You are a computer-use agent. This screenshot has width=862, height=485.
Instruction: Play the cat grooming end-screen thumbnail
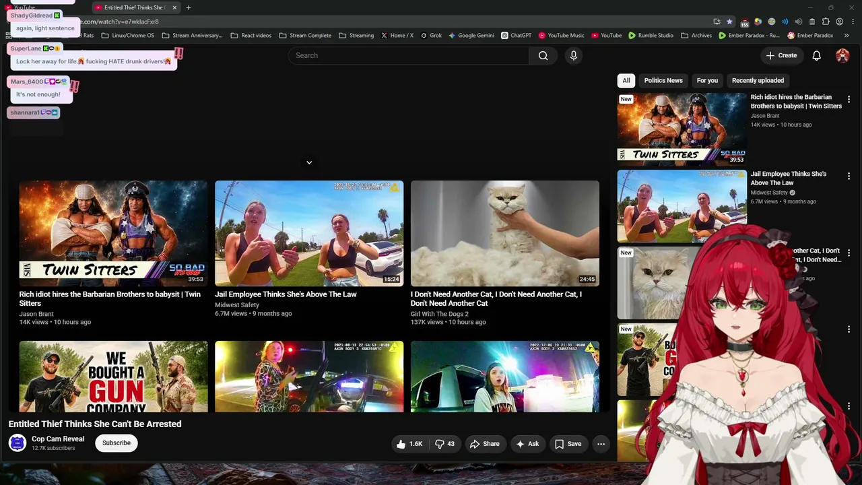505,234
